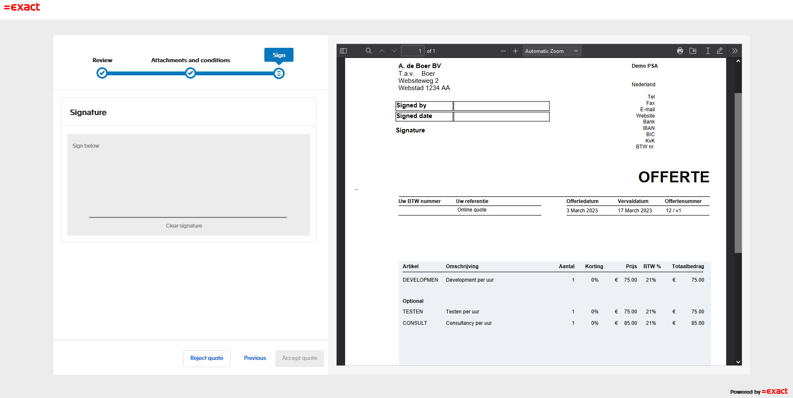Screen dimensions: 793x398
Task: Select the text annotation tool
Action: [x=708, y=51]
